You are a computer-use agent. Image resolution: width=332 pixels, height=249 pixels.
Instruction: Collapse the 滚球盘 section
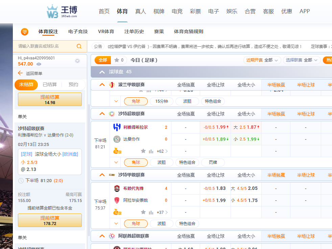pos(102,72)
